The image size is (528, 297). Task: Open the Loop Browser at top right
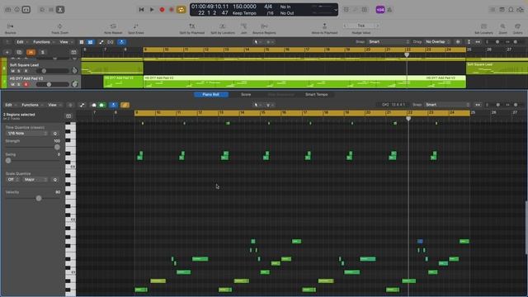point(511,10)
